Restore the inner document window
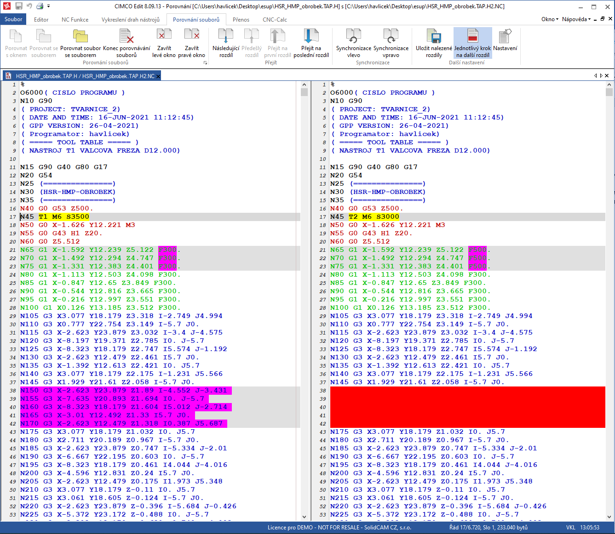The width and height of the screenshot is (615, 534). [603, 19]
